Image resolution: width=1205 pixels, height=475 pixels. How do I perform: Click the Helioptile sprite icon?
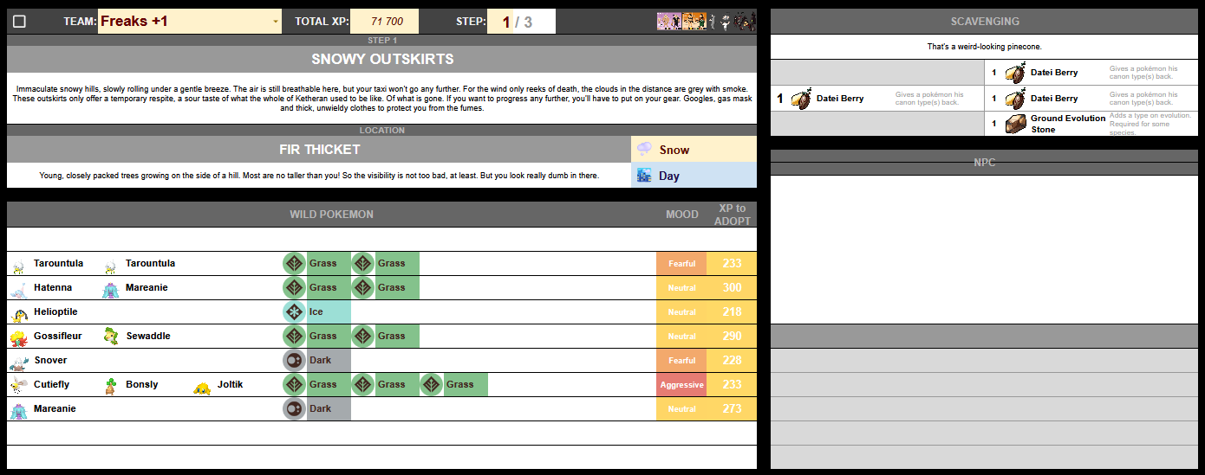pyautogui.click(x=18, y=312)
